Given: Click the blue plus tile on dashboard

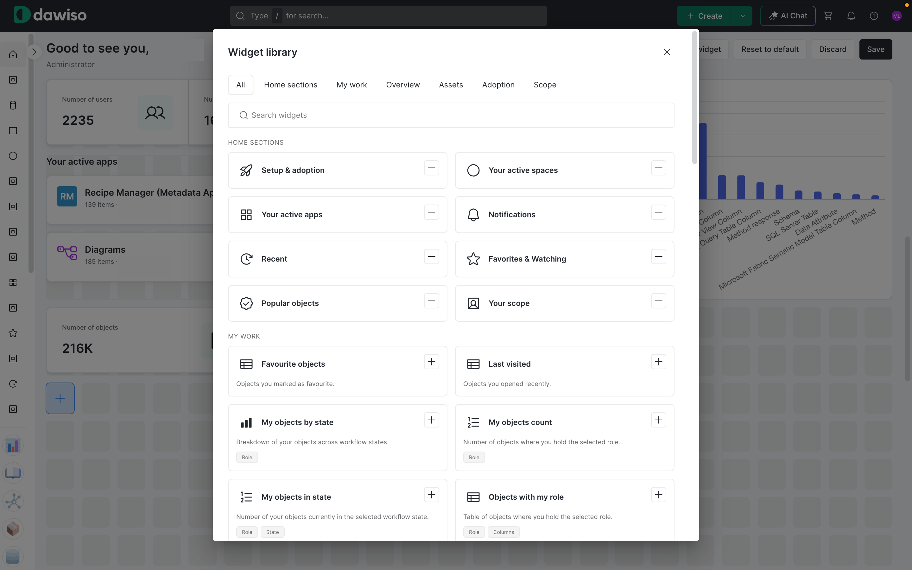Looking at the screenshot, I should pyautogui.click(x=60, y=398).
